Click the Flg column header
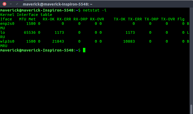This screenshot has height=114, width=193. point(181,19)
